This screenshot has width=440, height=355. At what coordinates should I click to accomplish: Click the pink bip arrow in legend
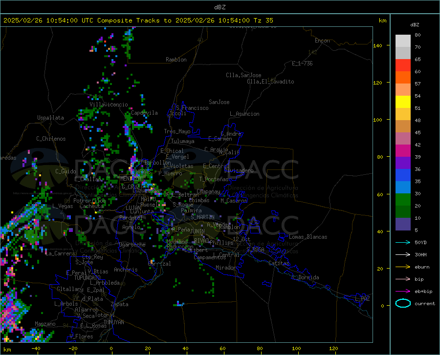tap(403, 279)
